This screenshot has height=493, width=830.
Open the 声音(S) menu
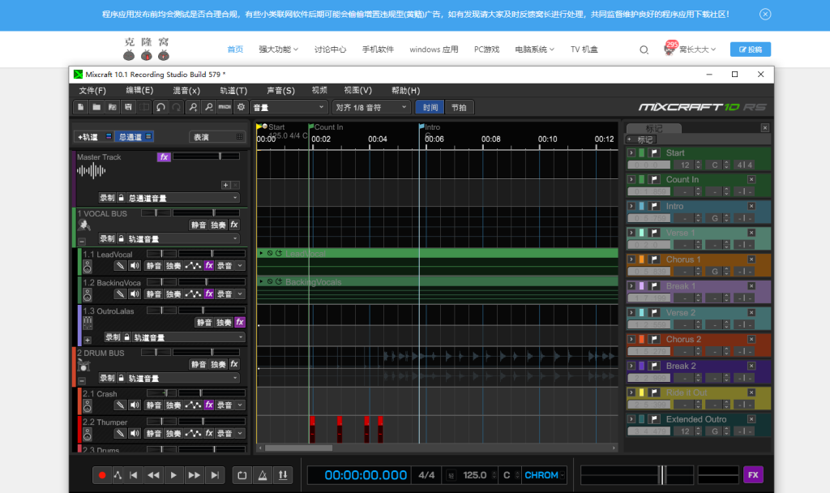point(280,91)
